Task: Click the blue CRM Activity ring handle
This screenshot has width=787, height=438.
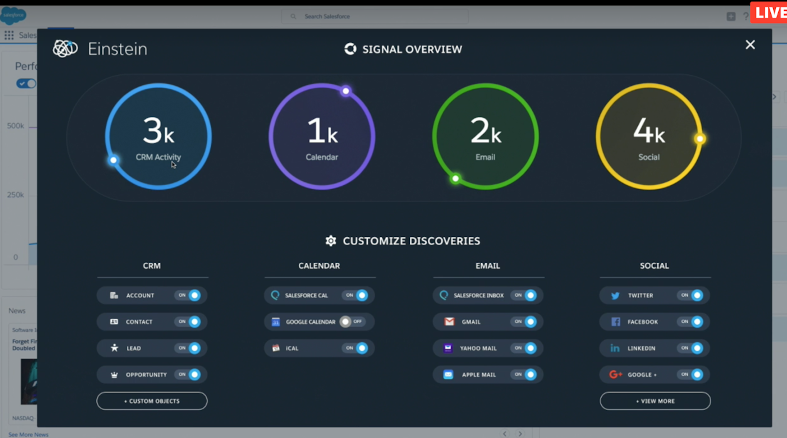Action: coord(113,160)
